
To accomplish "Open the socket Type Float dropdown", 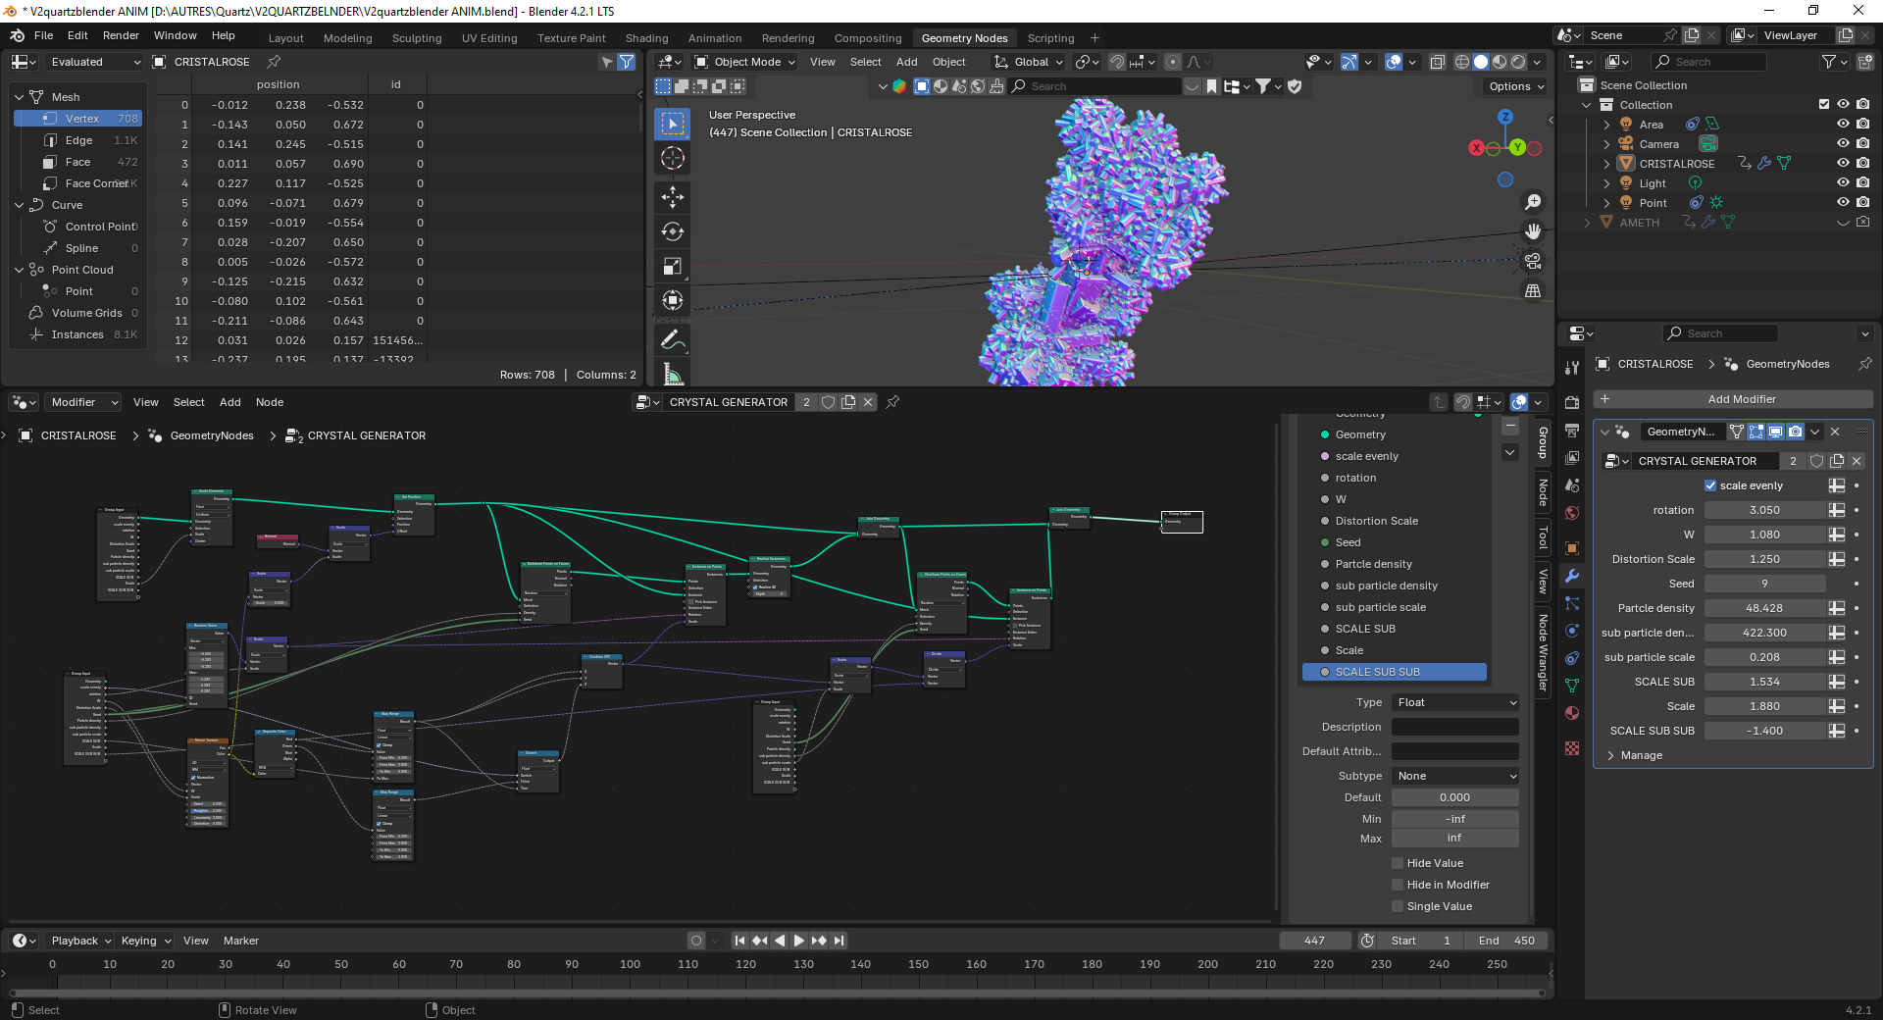I will pos(1455,702).
